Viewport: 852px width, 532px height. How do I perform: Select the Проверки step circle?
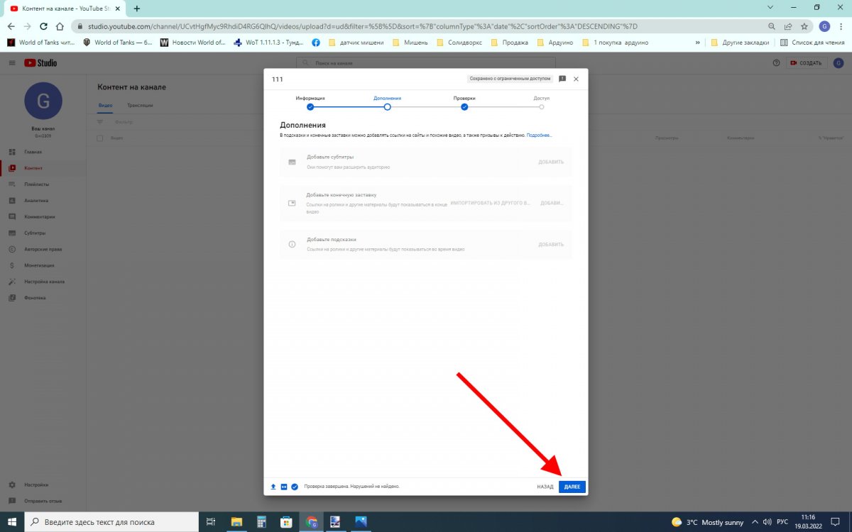464,107
